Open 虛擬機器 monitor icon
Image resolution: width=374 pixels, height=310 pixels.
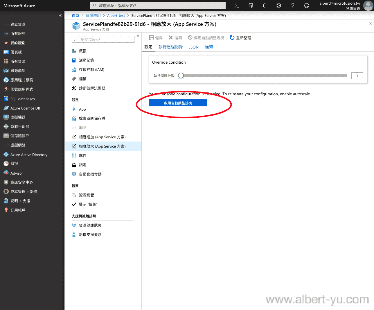pos(6,117)
